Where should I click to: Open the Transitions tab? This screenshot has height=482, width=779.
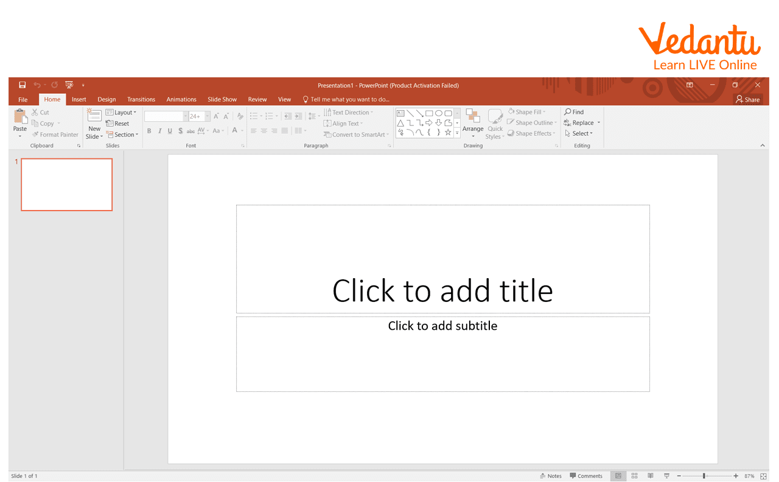[141, 99]
